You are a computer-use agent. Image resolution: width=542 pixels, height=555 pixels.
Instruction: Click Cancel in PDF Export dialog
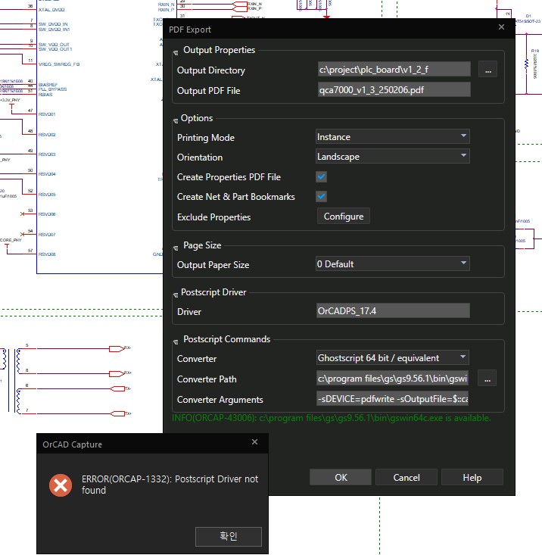[406, 478]
